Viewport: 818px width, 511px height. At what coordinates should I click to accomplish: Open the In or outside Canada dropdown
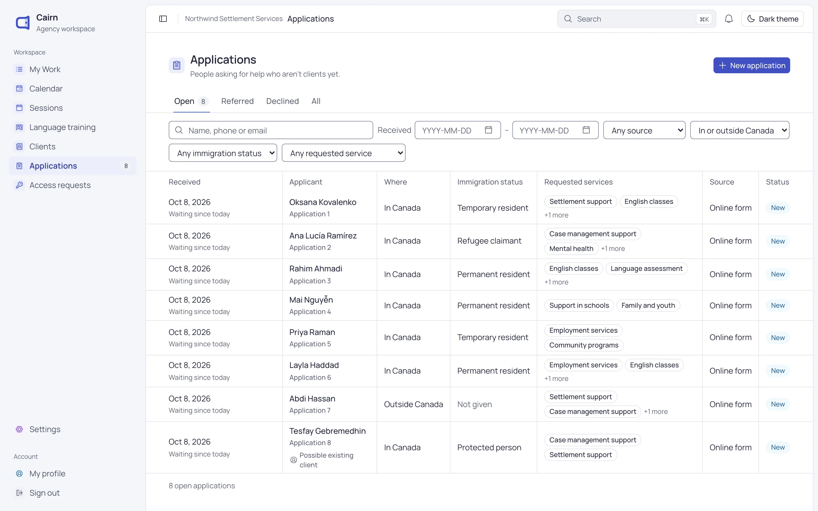point(740,130)
